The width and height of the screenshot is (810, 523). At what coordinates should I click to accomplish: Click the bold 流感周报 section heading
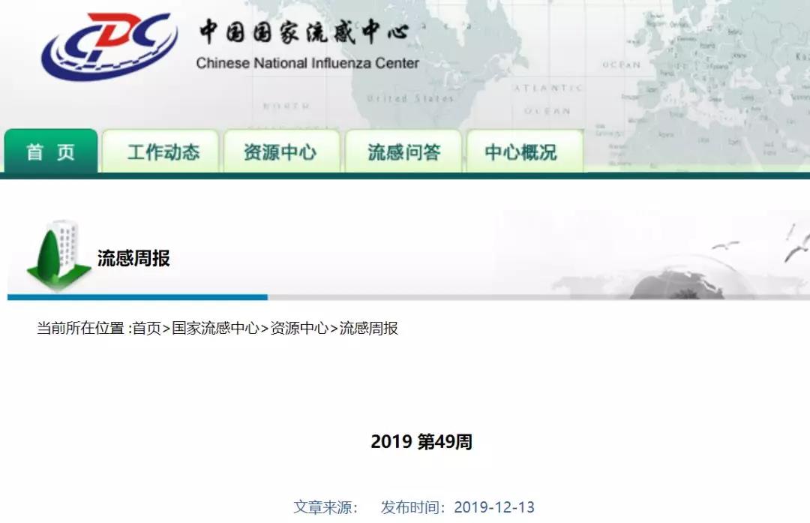[x=133, y=258]
